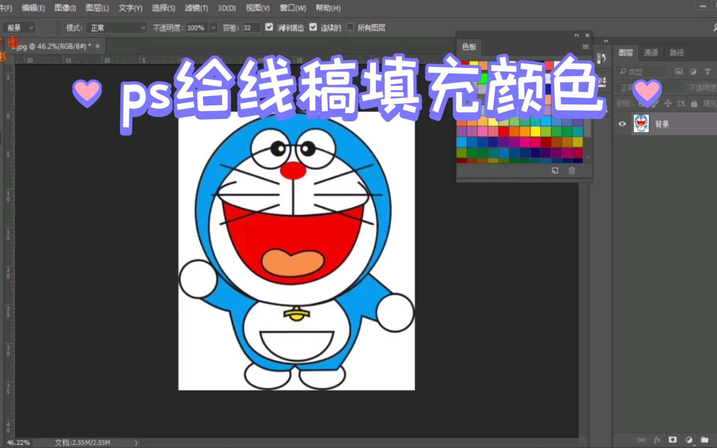This screenshot has width=717, height=448.
Task: Open the History panel icon in the collapsed dock
Action: [602, 58]
